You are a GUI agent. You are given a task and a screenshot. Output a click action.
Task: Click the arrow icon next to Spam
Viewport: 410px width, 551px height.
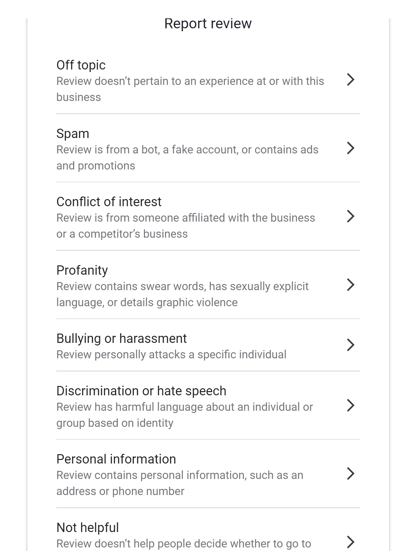pos(351,148)
